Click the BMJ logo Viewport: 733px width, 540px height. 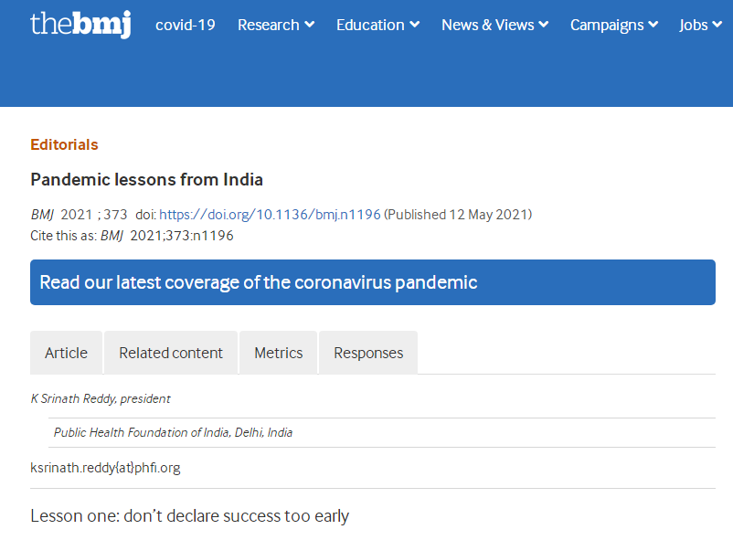(x=80, y=25)
